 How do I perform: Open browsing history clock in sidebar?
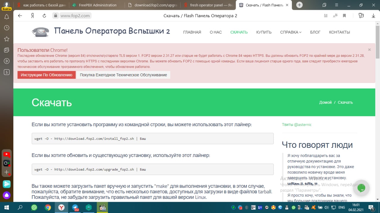(x=7, y=28)
